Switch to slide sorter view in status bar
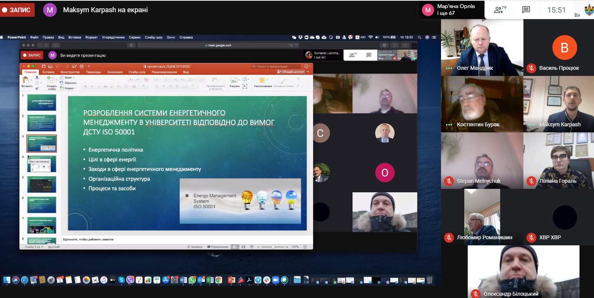Image resolution: width=594 pixels, height=298 pixels. click(x=243, y=247)
